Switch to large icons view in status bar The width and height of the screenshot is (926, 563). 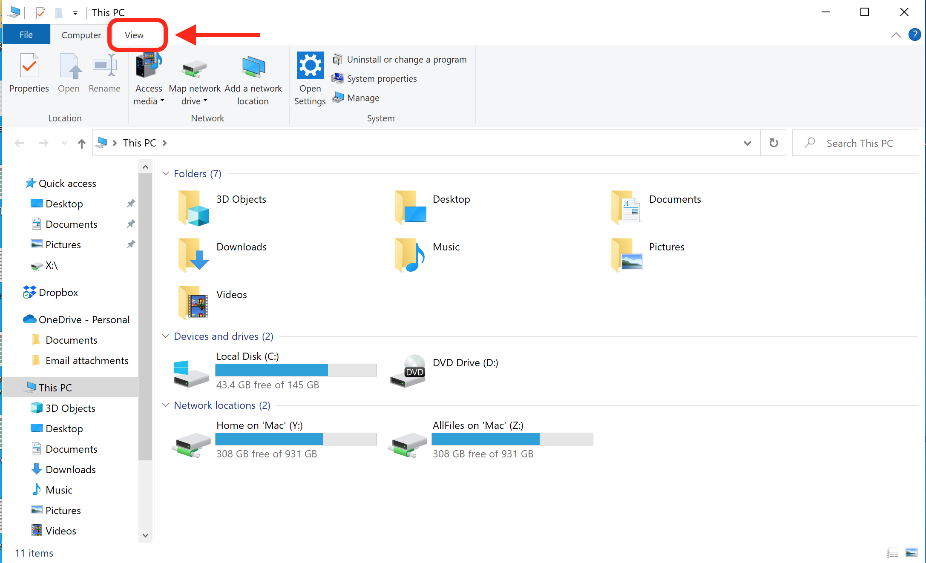coord(912,552)
